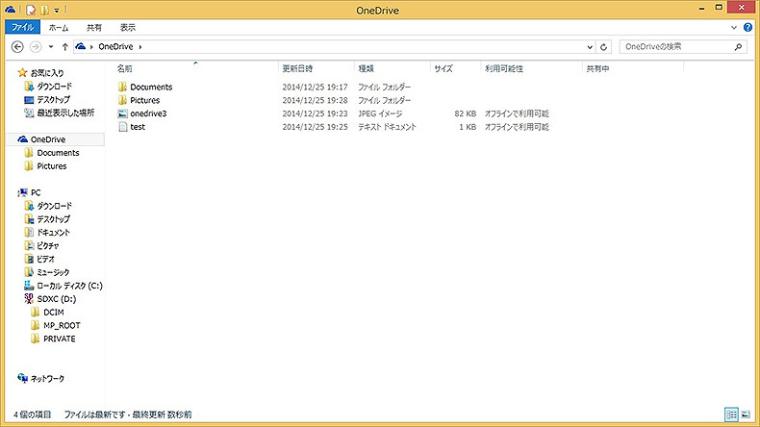Screen dimensions: 760x427
Task: Select ネットワーク in the navigation pane
Action: coord(47,379)
